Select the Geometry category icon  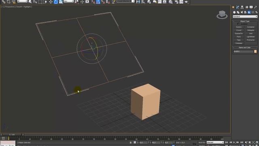[234, 12]
